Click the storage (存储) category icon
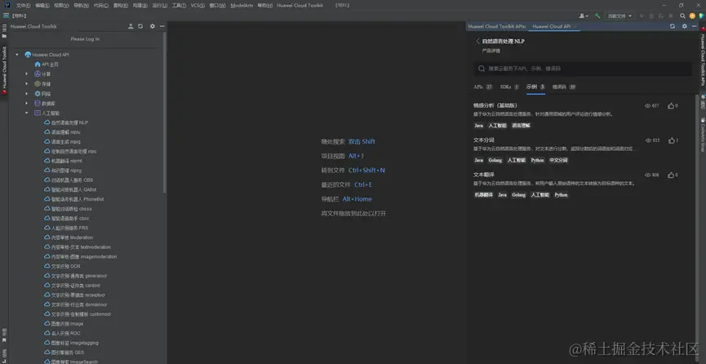The image size is (706, 364). [x=38, y=84]
